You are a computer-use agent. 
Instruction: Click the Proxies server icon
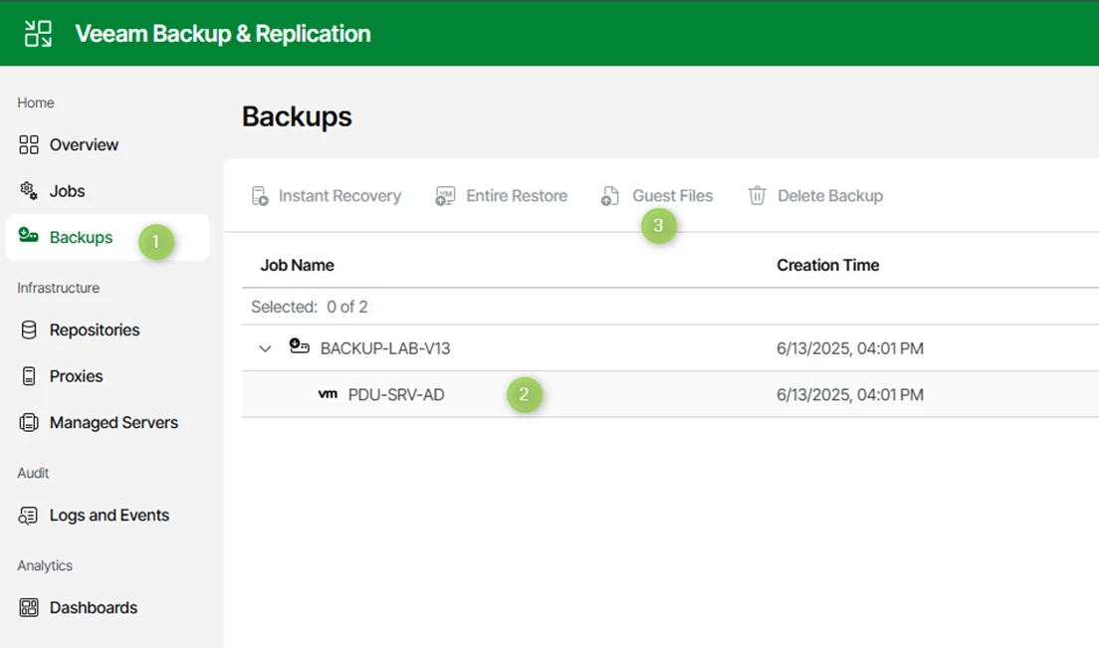[x=29, y=376]
